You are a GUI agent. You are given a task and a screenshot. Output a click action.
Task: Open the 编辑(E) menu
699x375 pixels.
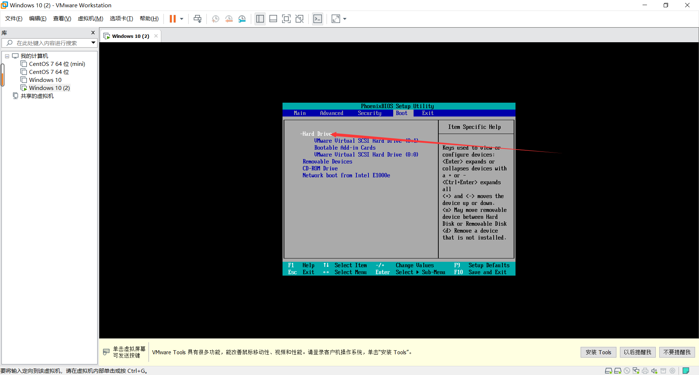pyautogui.click(x=38, y=19)
